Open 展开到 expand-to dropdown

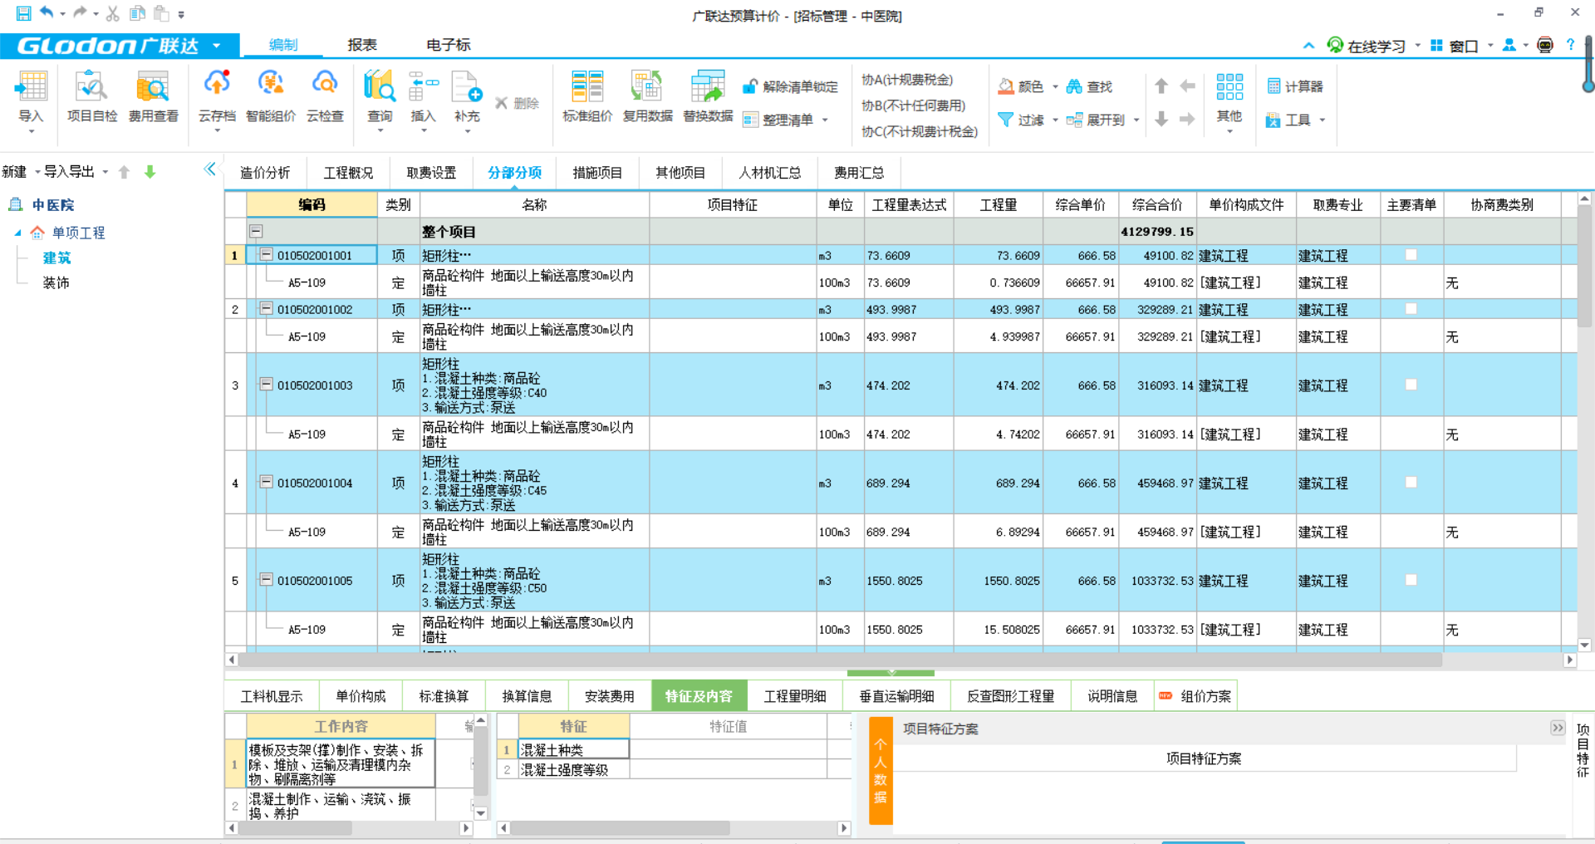pyautogui.click(x=1136, y=120)
